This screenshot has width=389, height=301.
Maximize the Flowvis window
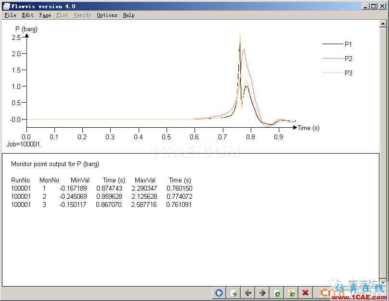(x=374, y=6)
